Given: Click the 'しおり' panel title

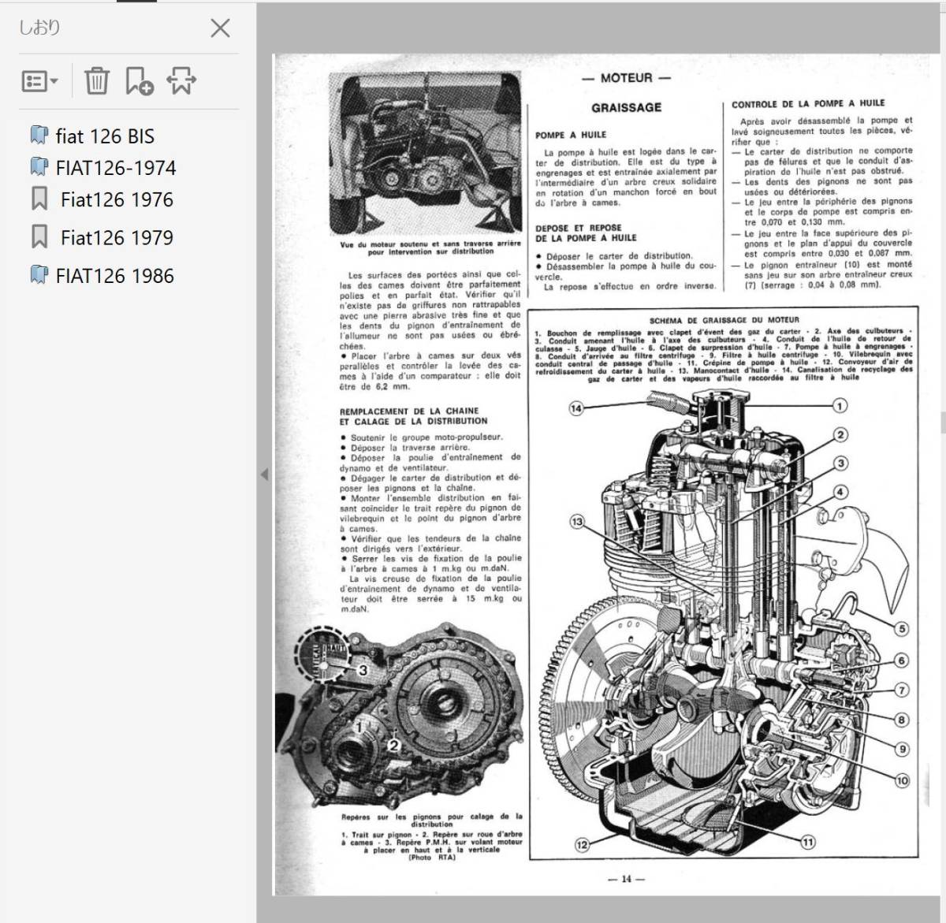Looking at the screenshot, I should (39, 28).
